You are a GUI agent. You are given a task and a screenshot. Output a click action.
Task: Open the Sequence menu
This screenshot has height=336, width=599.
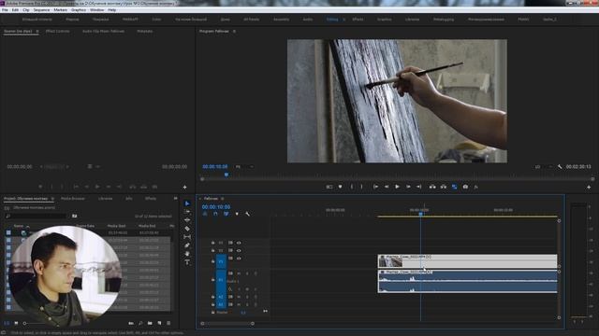pyautogui.click(x=41, y=10)
